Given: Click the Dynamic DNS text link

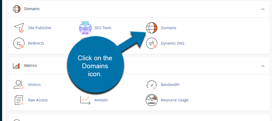Looking at the screenshot, I should click(x=172, y=43).
